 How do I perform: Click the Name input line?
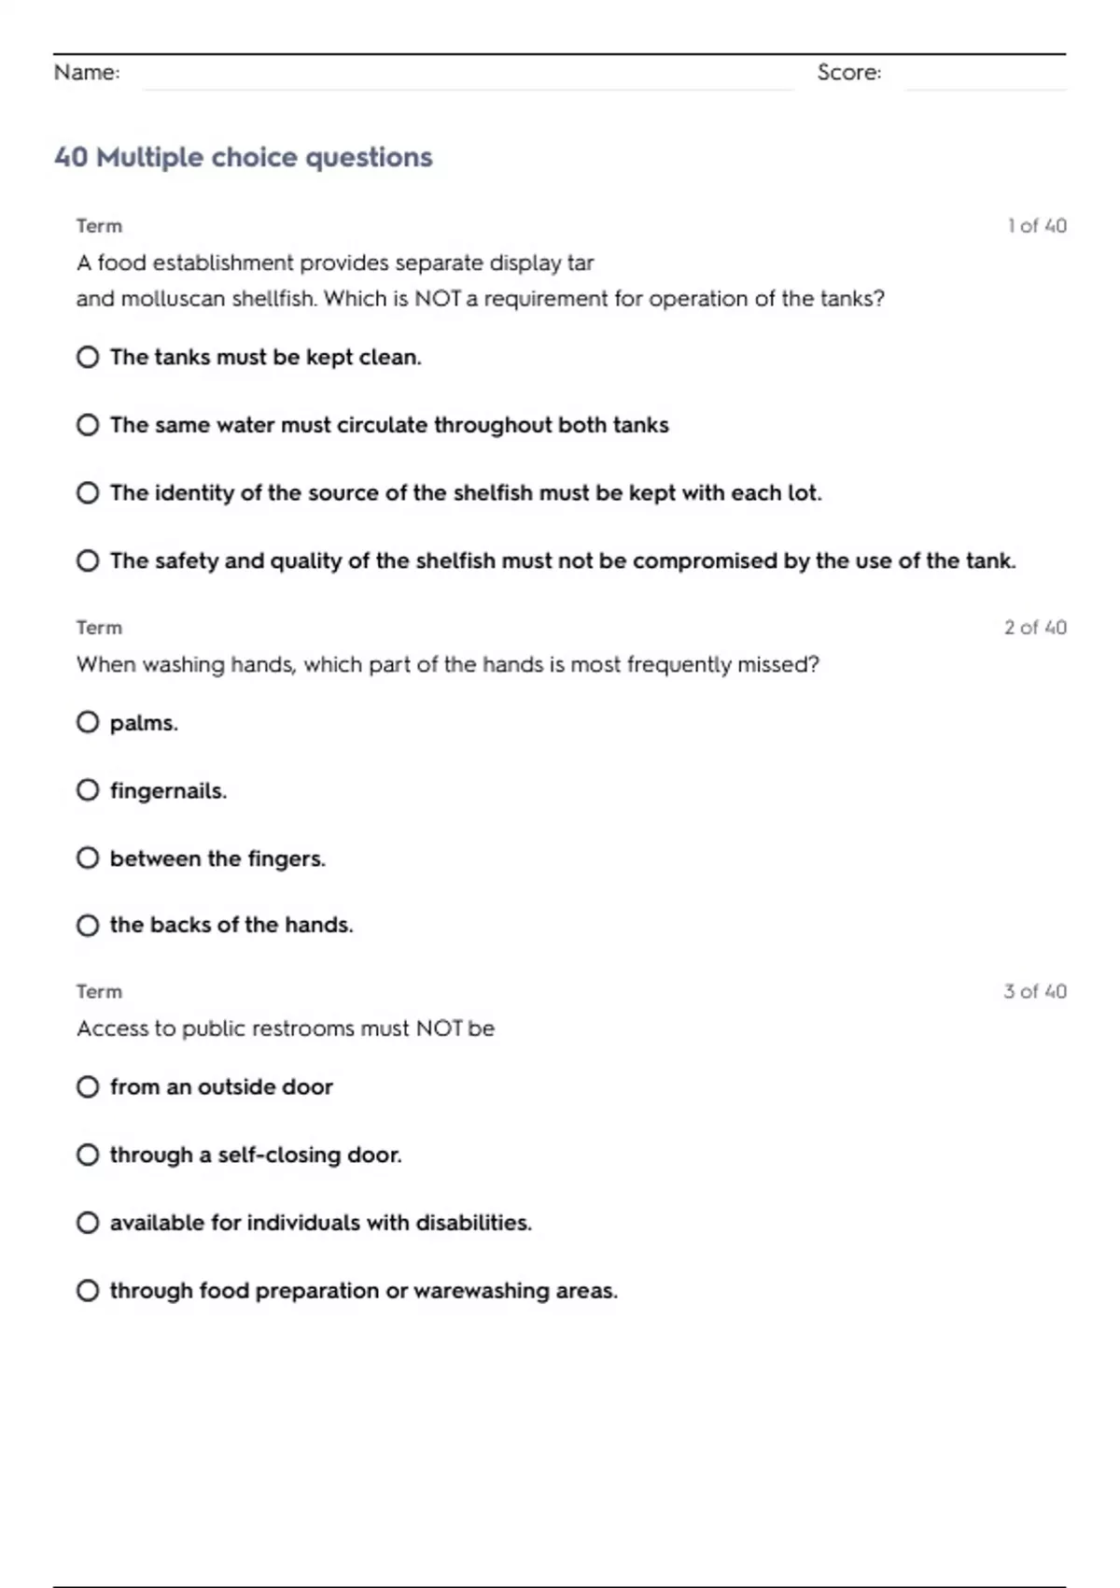pyautogui.click(x=468, y=75)
